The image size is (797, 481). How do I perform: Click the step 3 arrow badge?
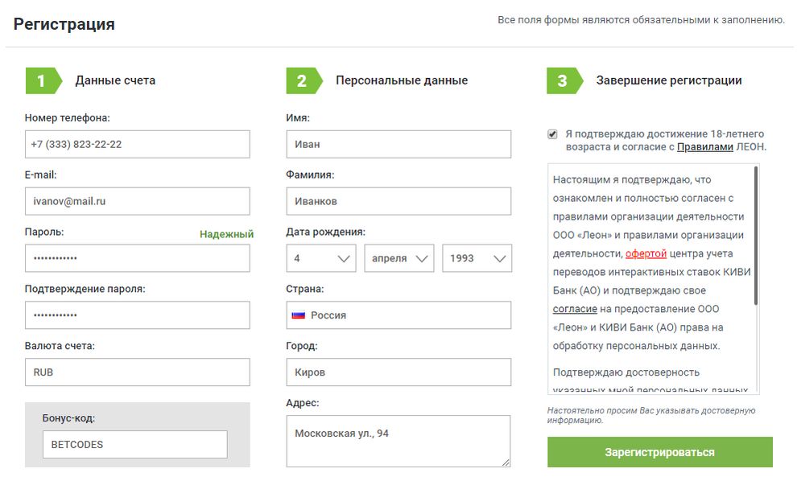563,80
